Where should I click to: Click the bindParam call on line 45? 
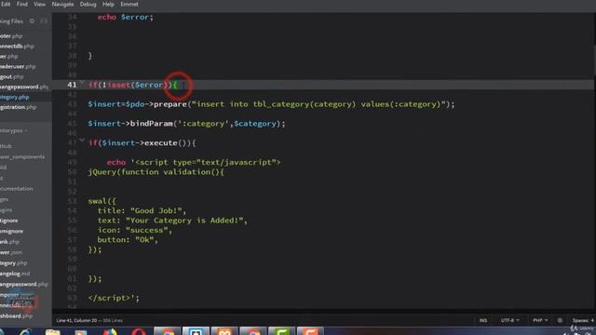point(186,124)
